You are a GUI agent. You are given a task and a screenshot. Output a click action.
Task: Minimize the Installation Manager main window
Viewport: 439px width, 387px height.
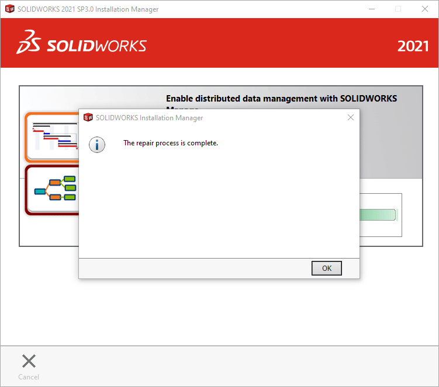tap(372, 9)
